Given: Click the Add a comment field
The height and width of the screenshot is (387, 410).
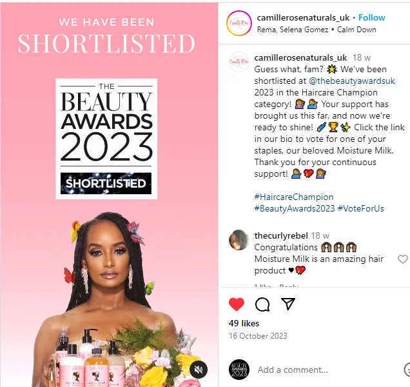Looking at the screenshot, I should pyautogui.click(x=327, y=370).
